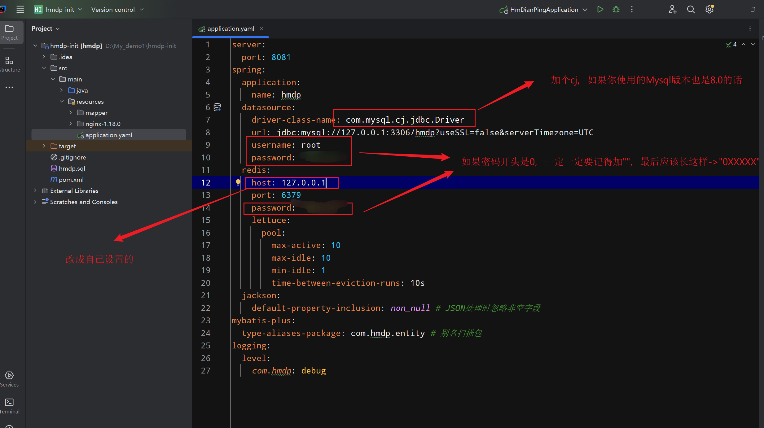The width and height of the screenshot is (764, 428).
Task: Expand the target folder
Action: click(44, 146)
